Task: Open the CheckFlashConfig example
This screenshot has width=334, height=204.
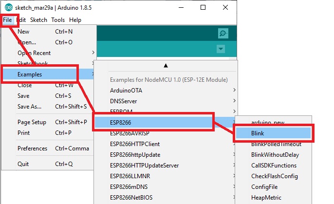Action: 274,176
